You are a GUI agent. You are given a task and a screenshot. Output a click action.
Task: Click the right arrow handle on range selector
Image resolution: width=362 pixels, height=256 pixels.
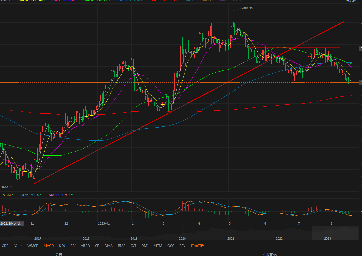pyautogui.click(x=358, y=233)
